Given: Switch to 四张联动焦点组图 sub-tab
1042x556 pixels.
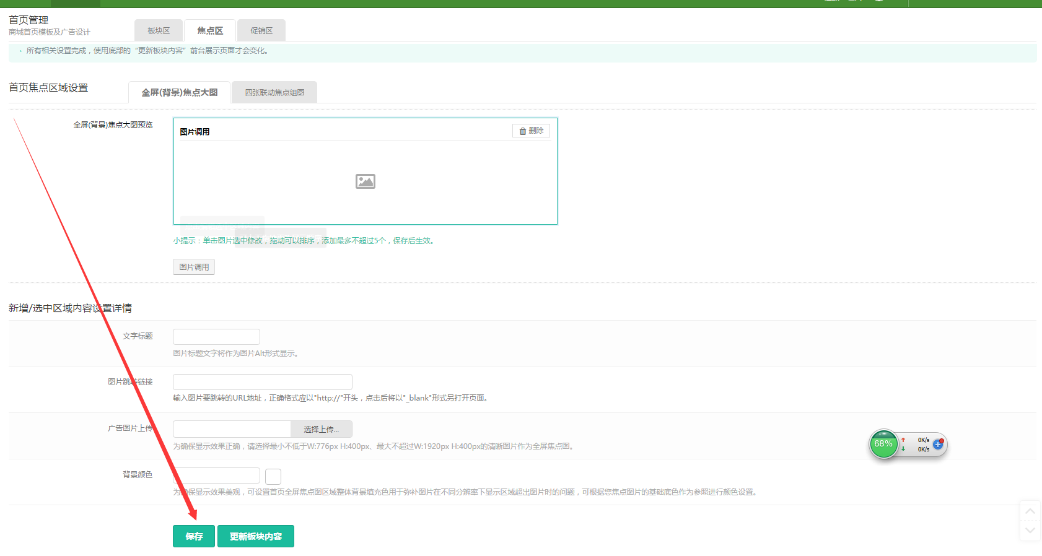Looking at the screenshot, I should (x=274, y=92).
